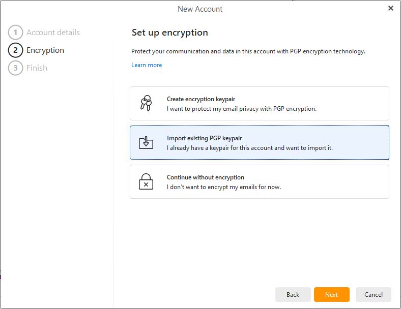
Task: Click the 'I don't want to encrypt' description
Action: 224,187
